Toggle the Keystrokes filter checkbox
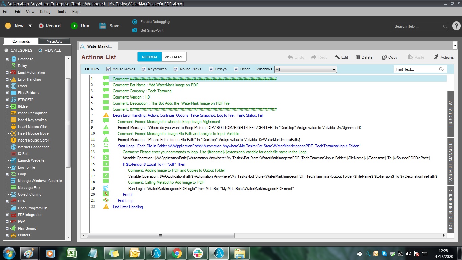The image size is (462, 260). pyautogui.click(x=144, y=69)
